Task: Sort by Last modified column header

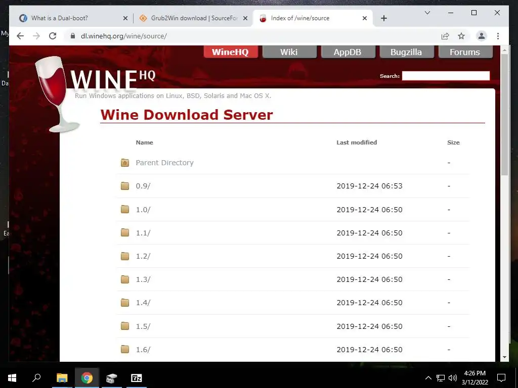Action: click(x=357, y=142)
